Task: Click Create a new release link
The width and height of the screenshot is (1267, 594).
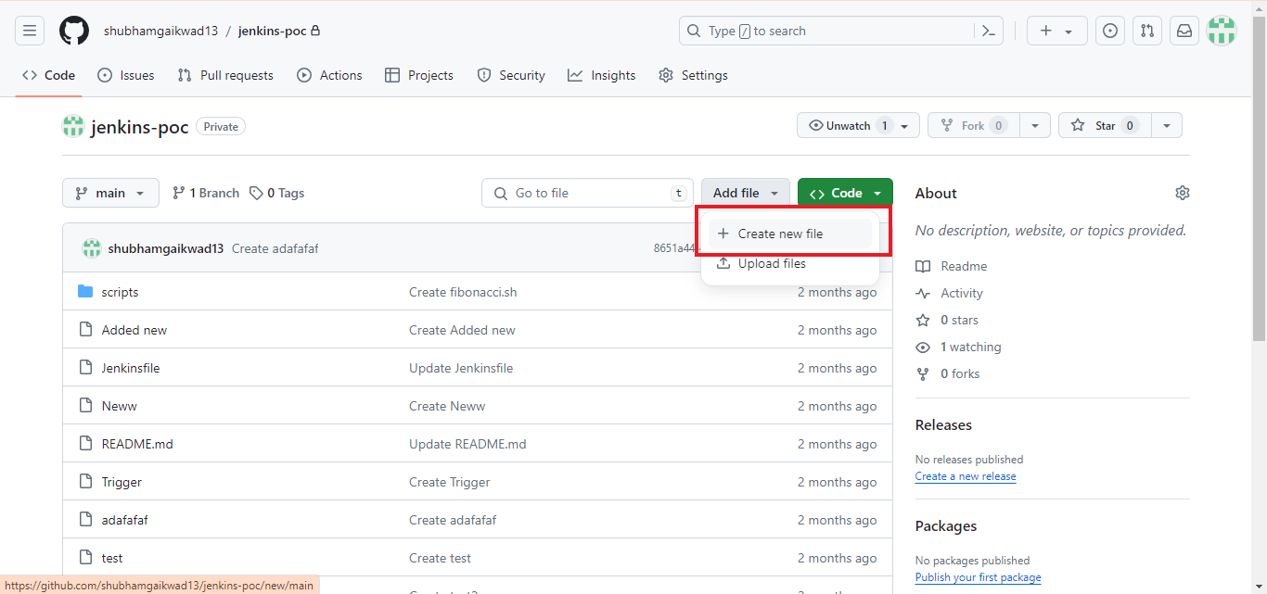Action: click(x=966, y=476)
